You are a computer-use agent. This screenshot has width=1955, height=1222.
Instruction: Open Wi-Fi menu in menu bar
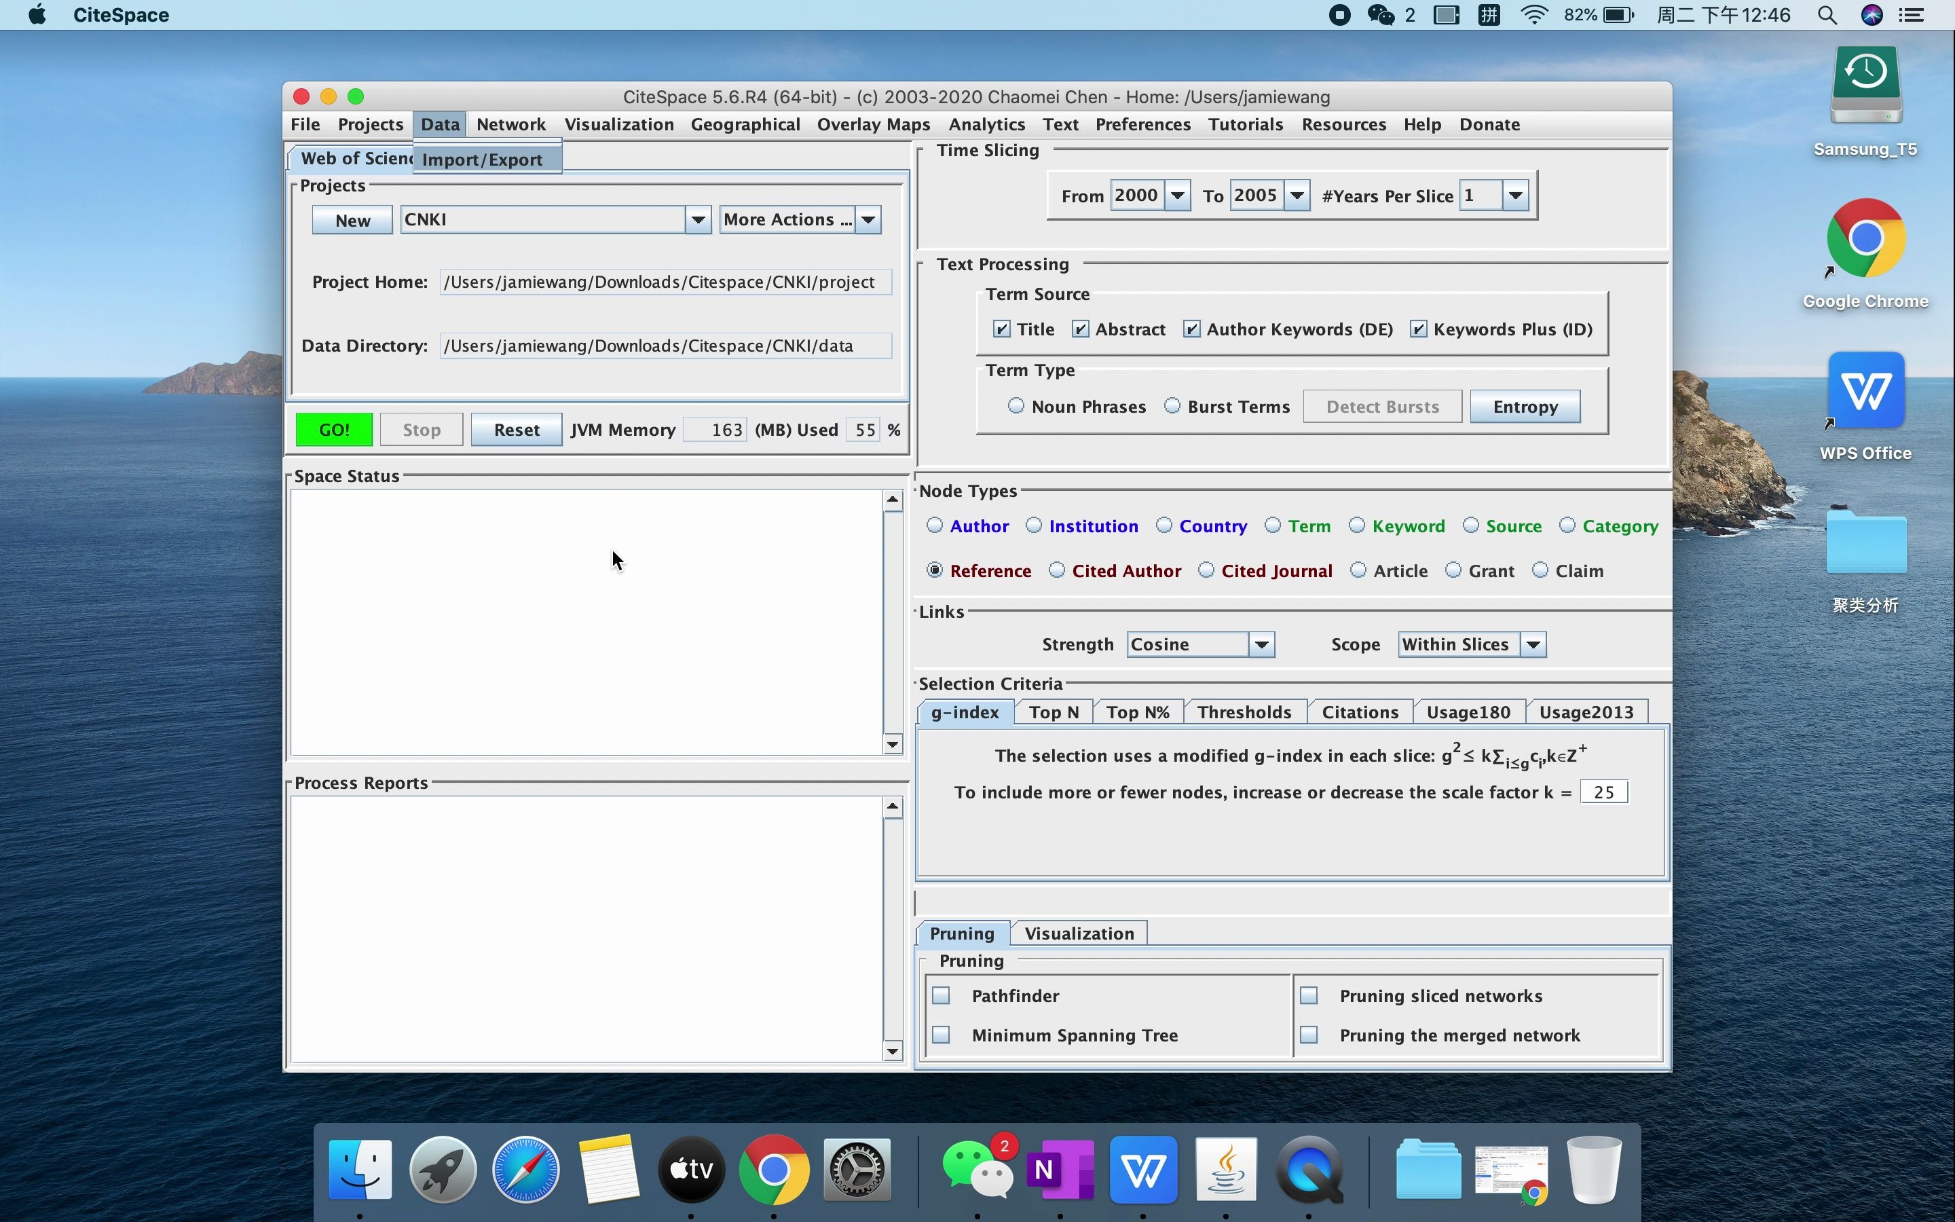(x=1533, y=16)
